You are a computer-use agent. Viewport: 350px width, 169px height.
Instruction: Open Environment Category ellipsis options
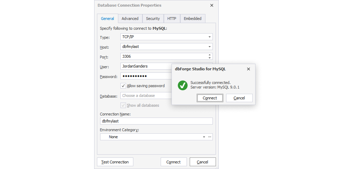[x=210, y=137]
